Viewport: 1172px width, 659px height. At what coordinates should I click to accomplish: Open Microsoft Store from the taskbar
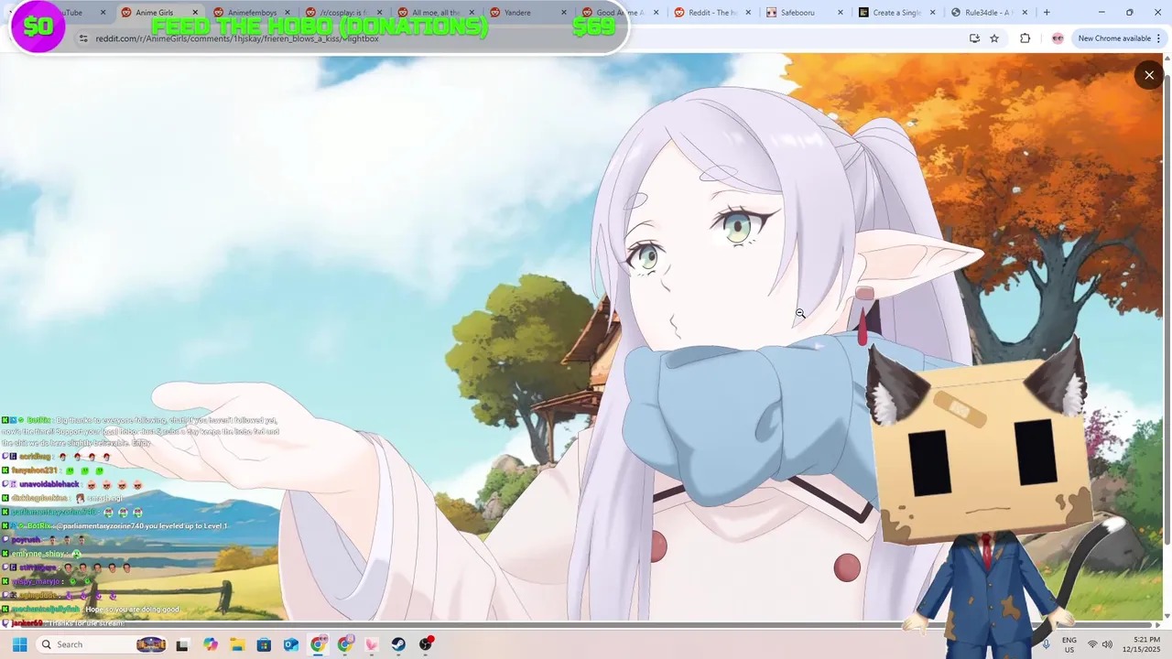coord(264,644)
